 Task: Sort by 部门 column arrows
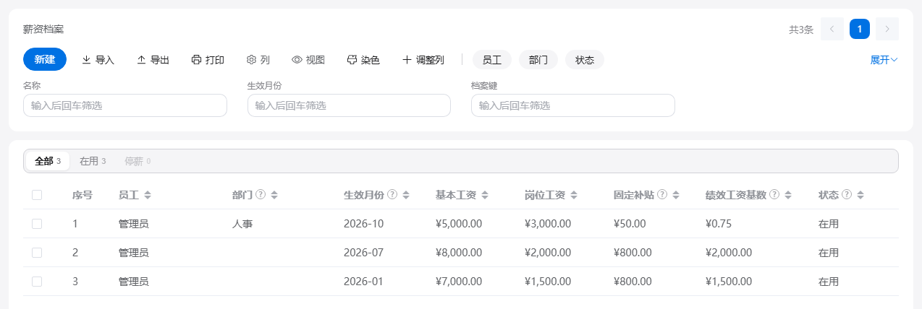[x=274, y=195]
